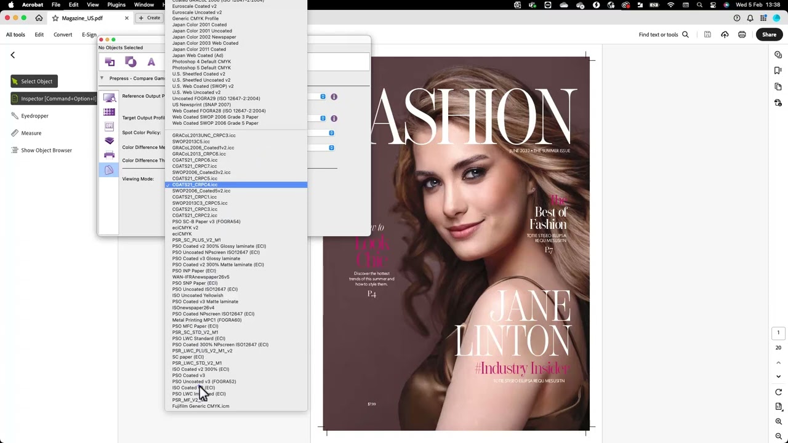Open the halftone grid inspector icon

pyautogui.click(x=109, y=112)
